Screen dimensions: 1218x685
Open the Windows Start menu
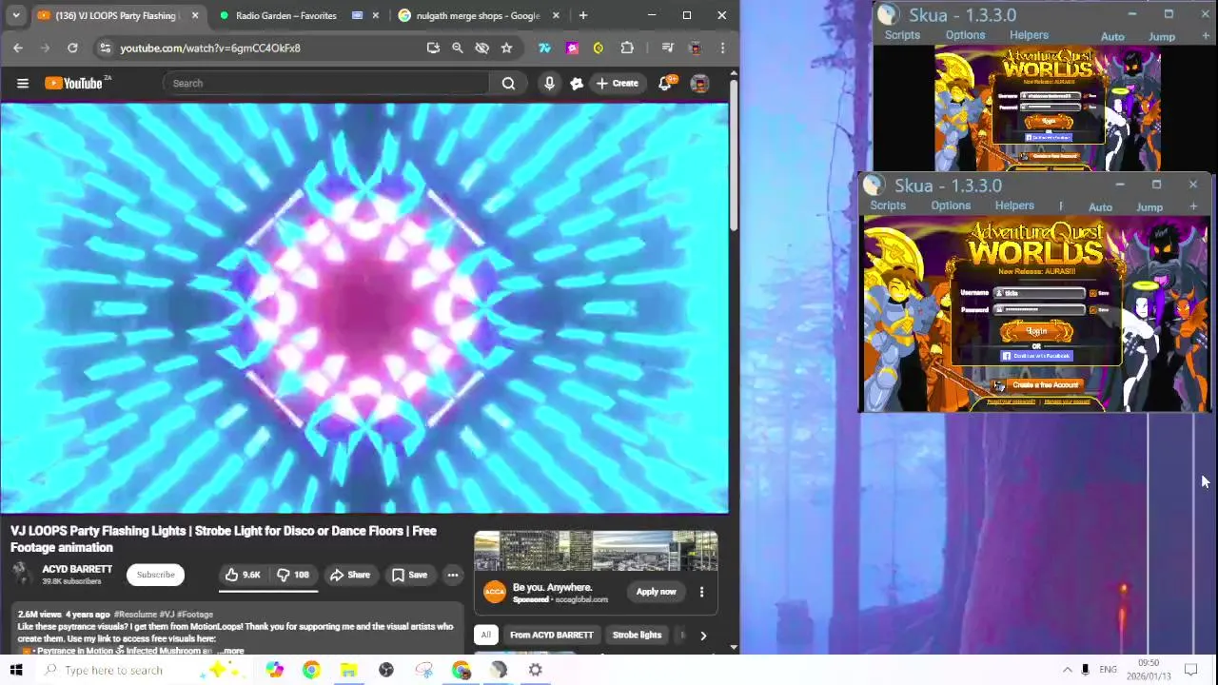16,670
